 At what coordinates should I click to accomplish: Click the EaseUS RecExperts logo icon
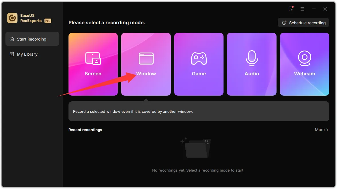[x=12, y=18]
